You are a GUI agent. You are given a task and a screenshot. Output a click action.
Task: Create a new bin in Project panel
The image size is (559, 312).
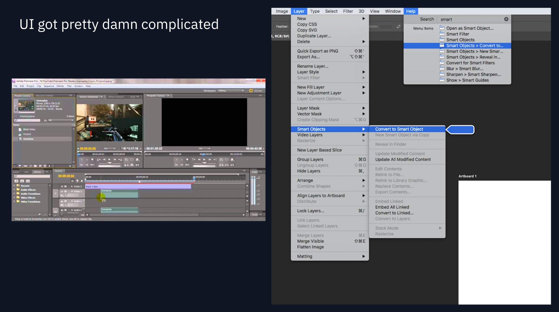35,166
